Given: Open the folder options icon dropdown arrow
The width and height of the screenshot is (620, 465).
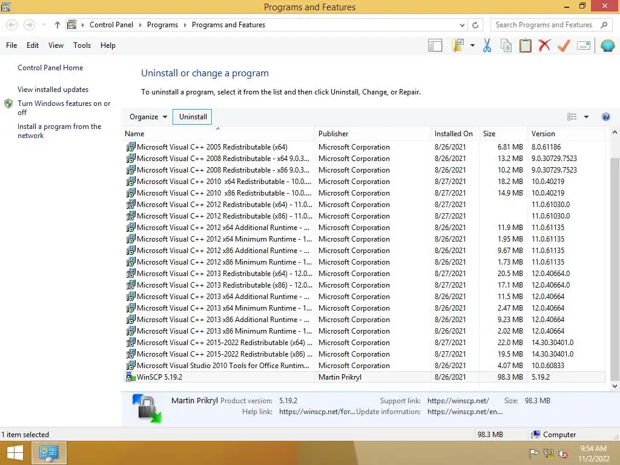Looking at the screenshot, I should pyautogui.click(x=472, y=45).
